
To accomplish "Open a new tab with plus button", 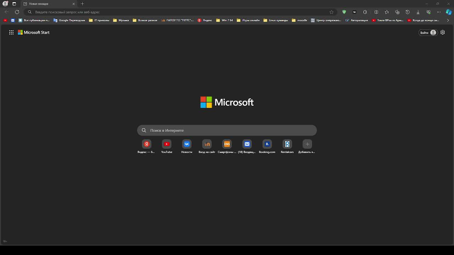I will 82,4.
